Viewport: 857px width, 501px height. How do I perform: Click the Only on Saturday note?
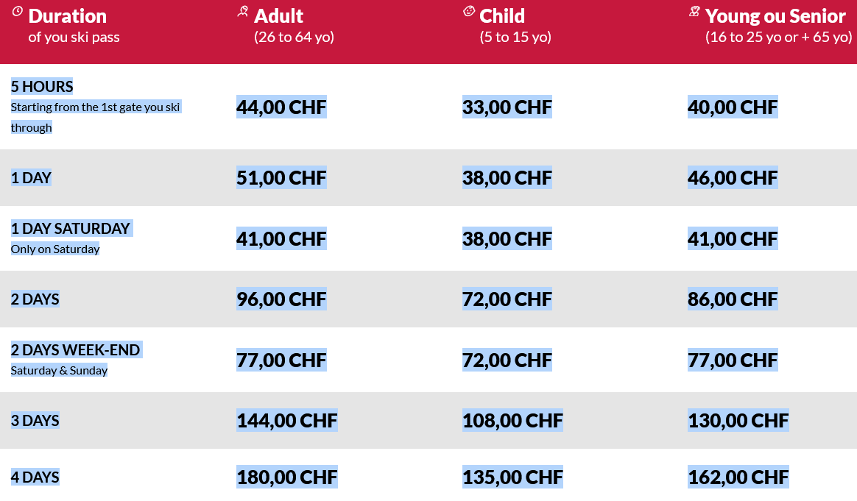click(x=55, y=249)
